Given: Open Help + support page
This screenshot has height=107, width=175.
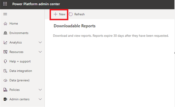Looking at the screenshot, I should (20, 61).
